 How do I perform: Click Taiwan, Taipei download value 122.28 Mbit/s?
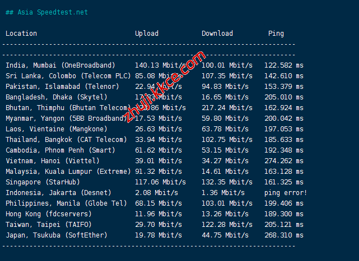(x=227, y=225)
